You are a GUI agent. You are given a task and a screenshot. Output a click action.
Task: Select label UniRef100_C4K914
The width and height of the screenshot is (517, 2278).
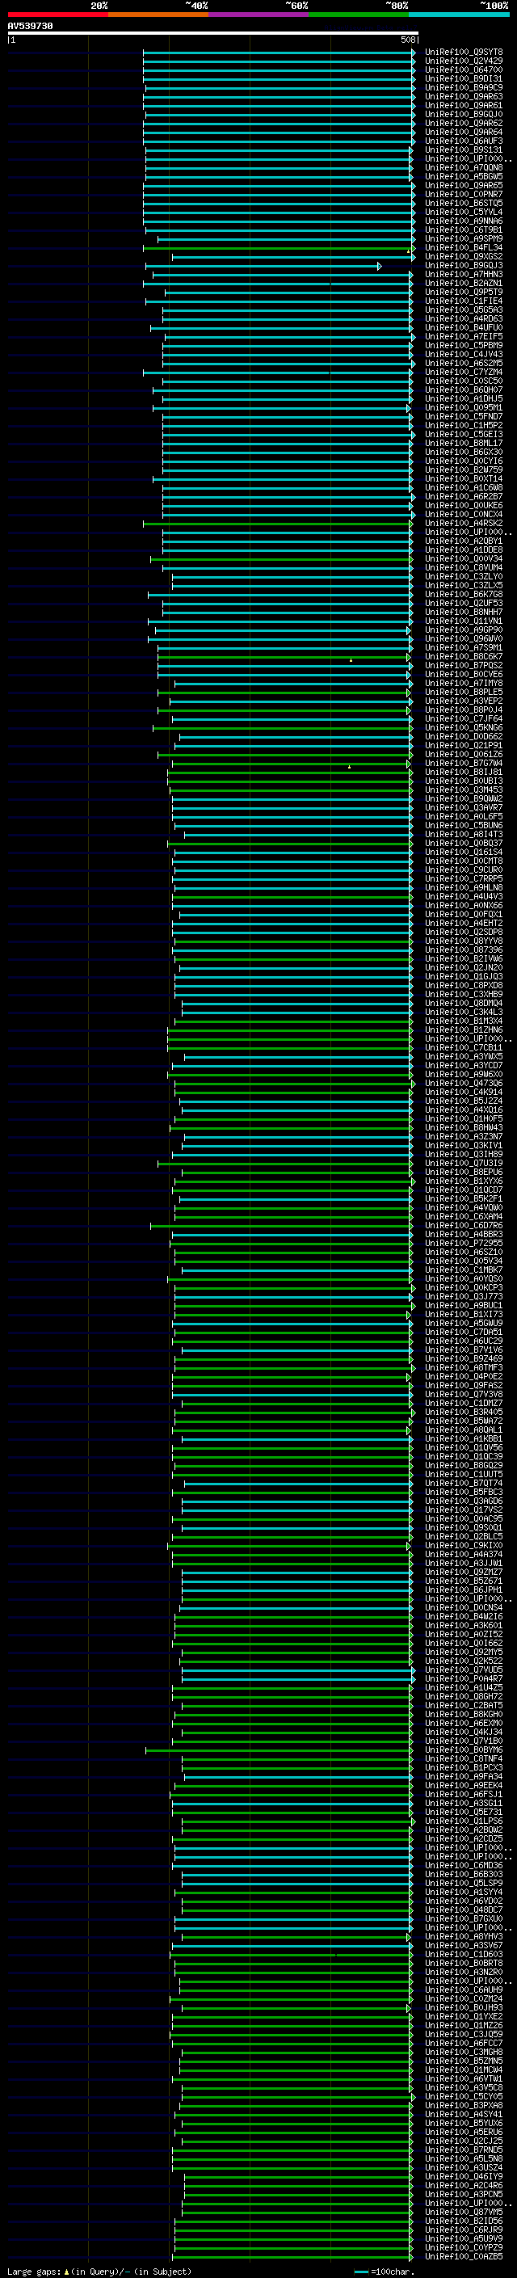[x=464, y=1093]
